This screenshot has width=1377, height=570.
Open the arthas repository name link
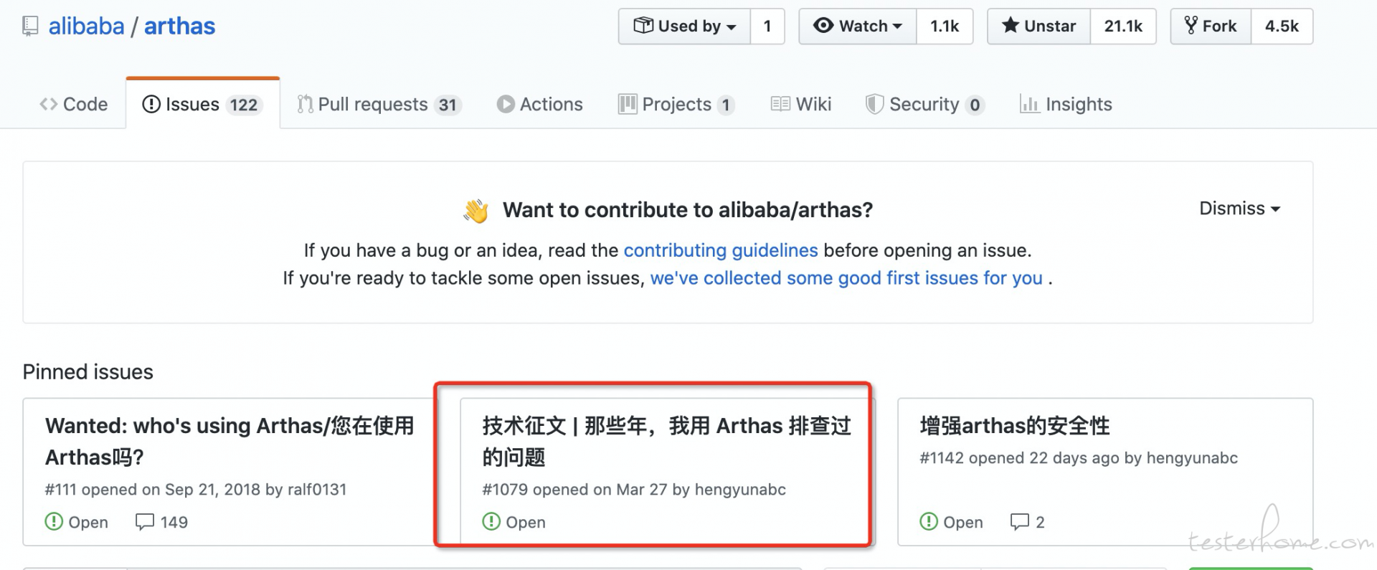click(180, 27)
